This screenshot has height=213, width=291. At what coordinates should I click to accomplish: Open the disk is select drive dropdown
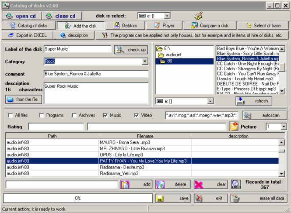click(x=167, y=16)
